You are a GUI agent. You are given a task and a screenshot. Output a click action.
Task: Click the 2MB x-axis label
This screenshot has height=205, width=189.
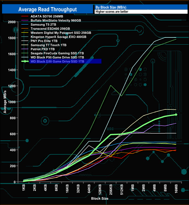click(143, 188)
